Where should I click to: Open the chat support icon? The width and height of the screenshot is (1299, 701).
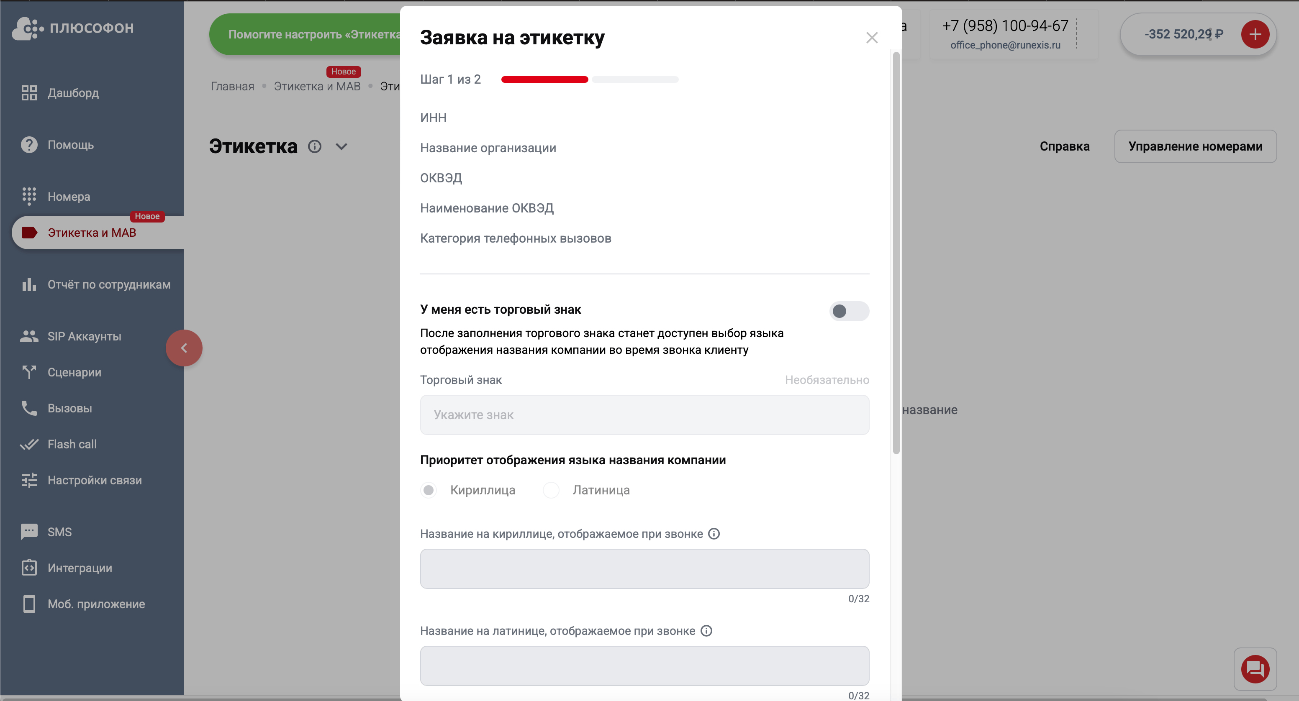click(x=1255, y=669)
